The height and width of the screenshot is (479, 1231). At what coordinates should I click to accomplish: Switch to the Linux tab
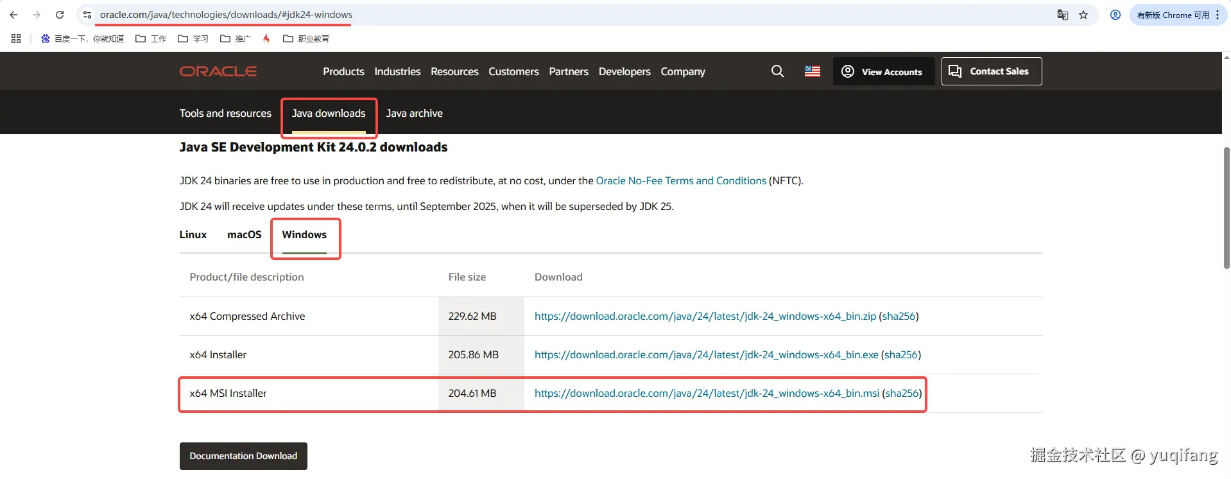click(193, 234)
